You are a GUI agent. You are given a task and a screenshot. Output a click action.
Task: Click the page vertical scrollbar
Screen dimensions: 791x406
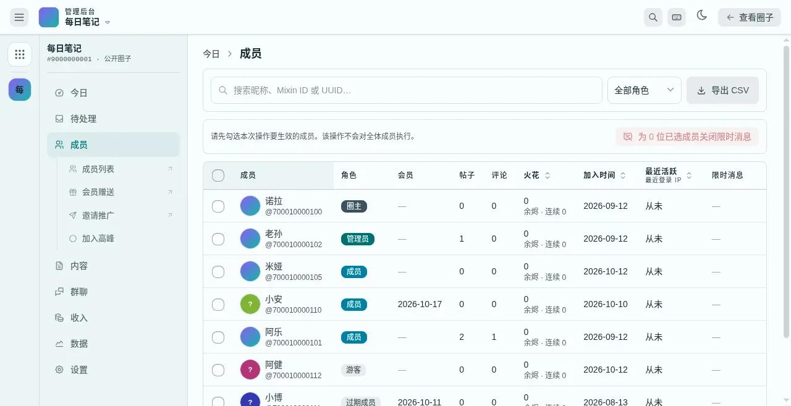click(786, 192)
